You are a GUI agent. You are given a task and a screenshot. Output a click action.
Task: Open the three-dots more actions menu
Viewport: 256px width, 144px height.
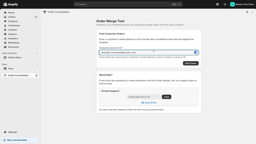[252, 12]
